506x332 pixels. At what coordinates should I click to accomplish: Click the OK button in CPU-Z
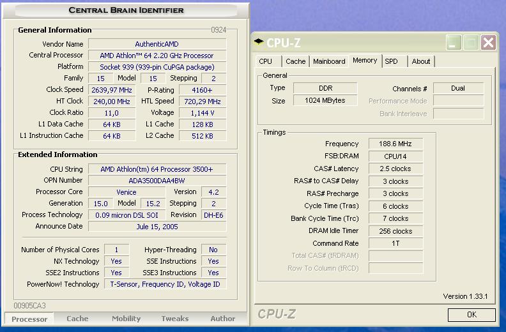click(471, 315)
